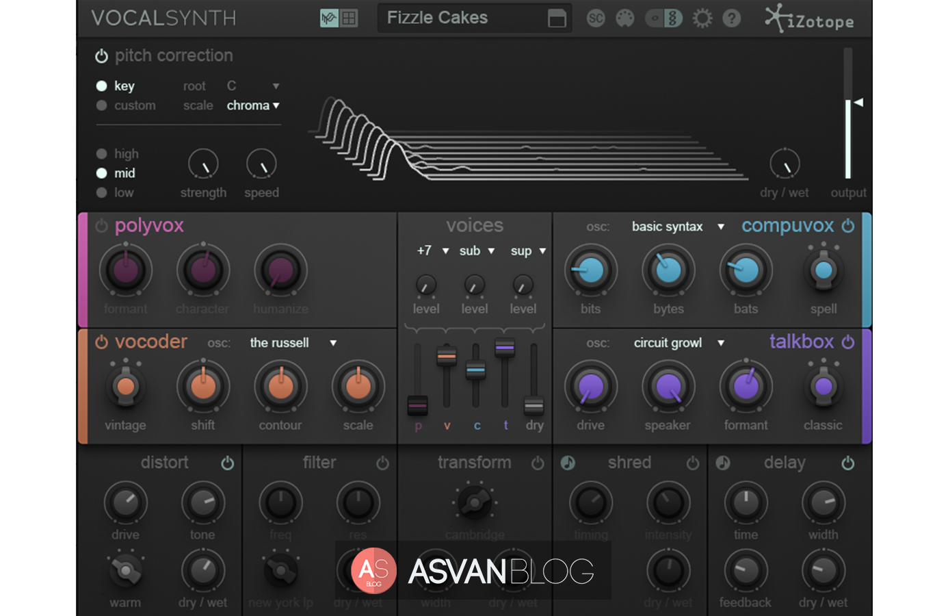Enable the filter effect power button
This screenshot has width=948, height=616.
(383, 463)
